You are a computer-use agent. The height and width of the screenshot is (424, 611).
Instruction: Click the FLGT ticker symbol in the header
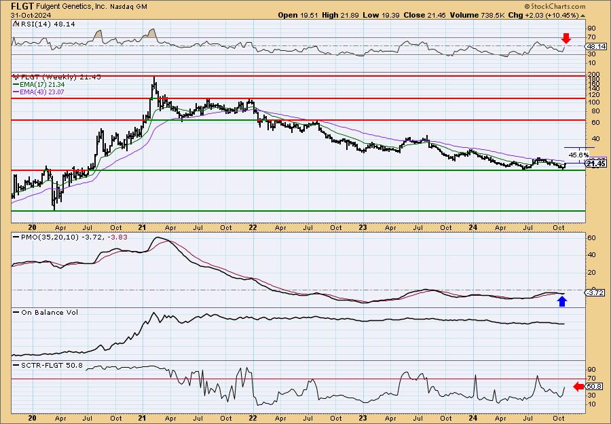pyautogui.click(x=22, y=6)
